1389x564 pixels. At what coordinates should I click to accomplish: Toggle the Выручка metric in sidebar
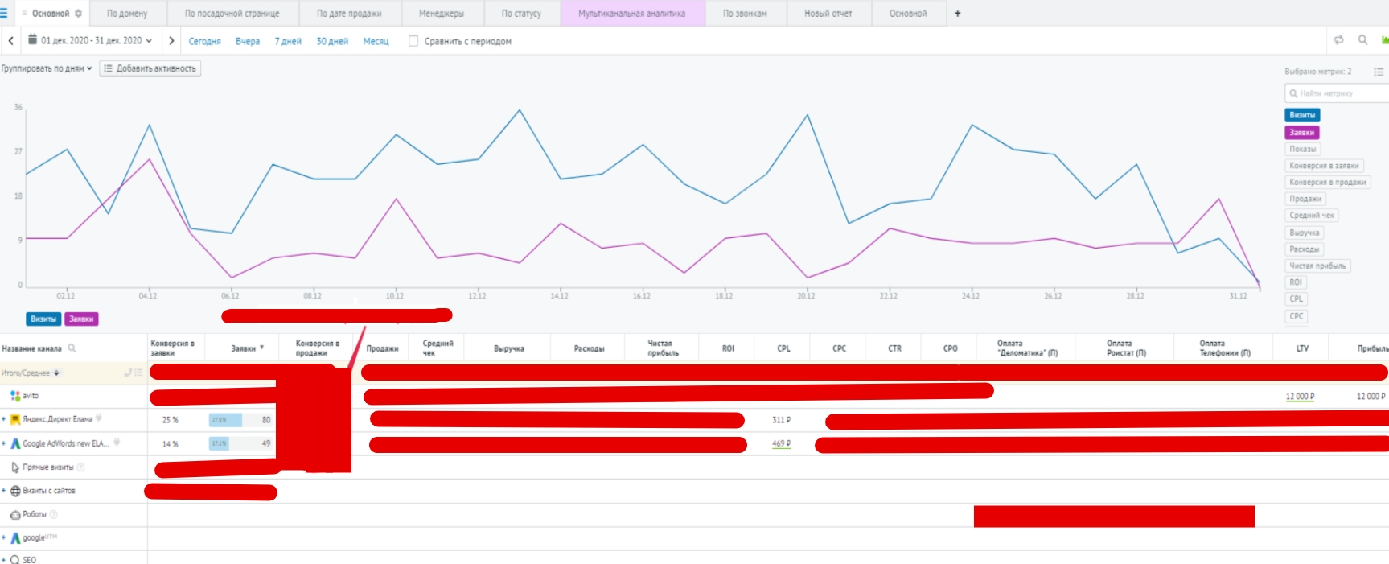(x=1304, y=233)
